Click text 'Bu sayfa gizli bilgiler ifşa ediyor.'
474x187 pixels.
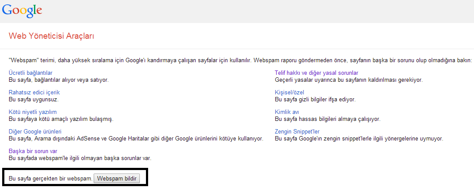(x=315, y=99)
